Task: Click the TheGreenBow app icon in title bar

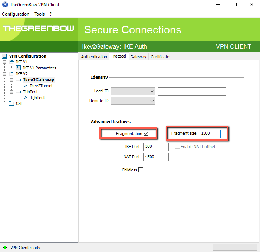Action: pos(5,4)
